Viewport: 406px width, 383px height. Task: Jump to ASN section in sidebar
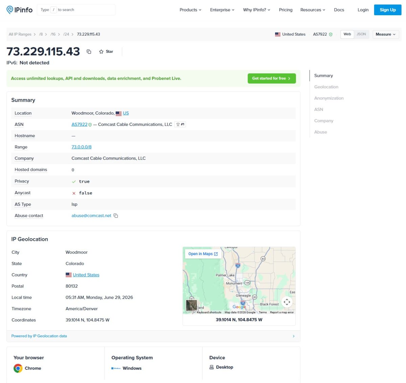tap(319, 110)
